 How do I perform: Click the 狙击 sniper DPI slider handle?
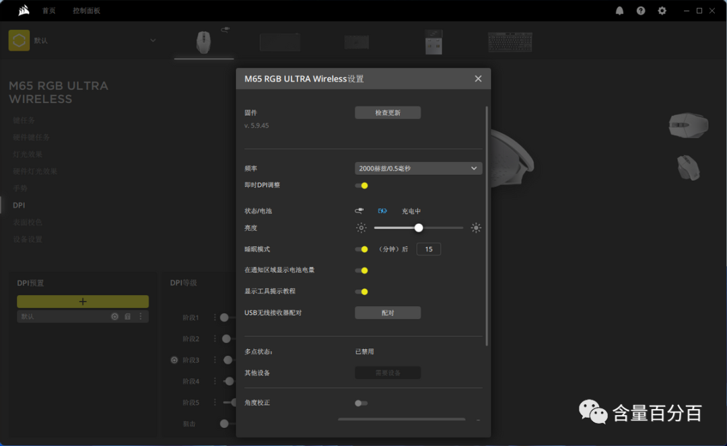[224, 423]
